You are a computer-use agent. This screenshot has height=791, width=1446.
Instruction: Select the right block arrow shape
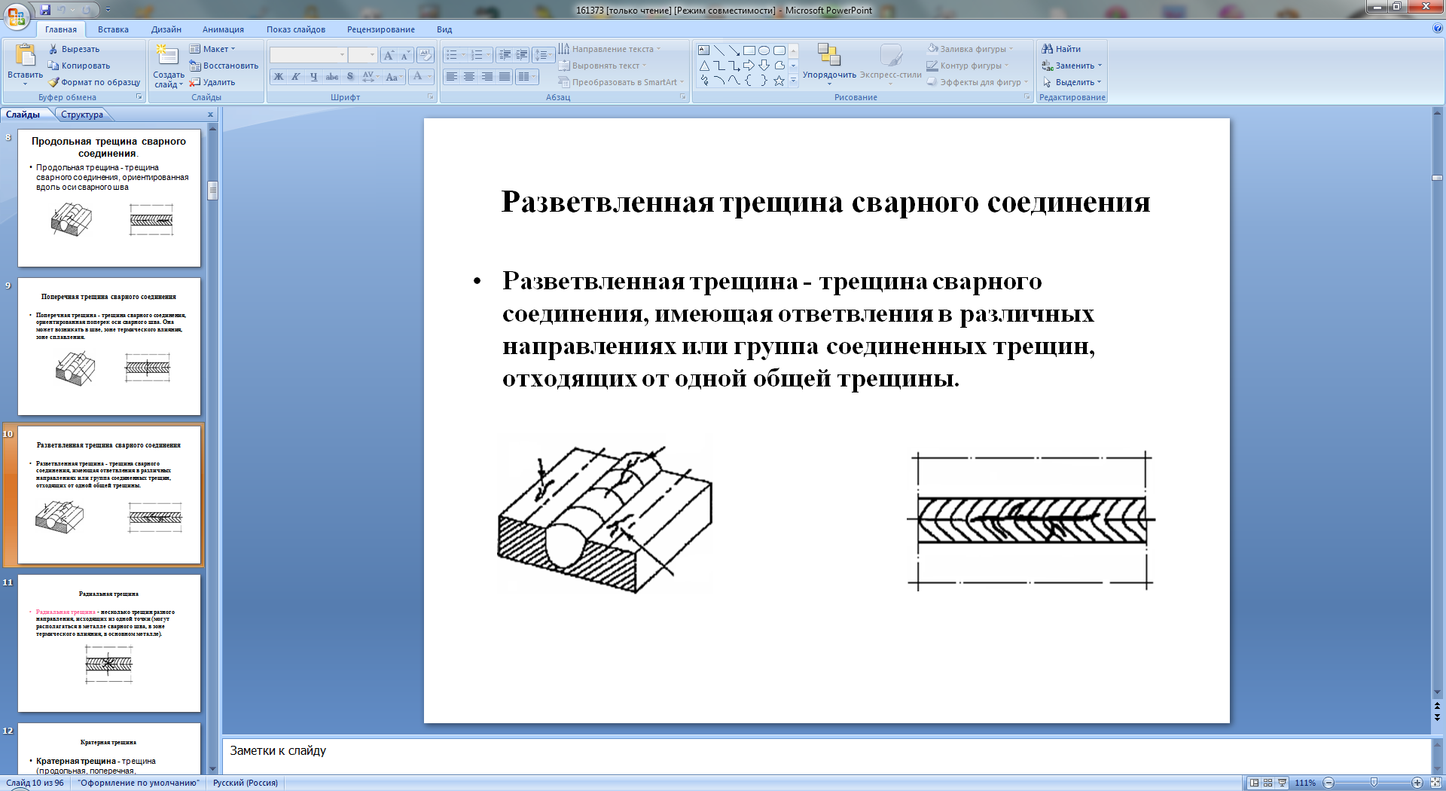point(749,66)
